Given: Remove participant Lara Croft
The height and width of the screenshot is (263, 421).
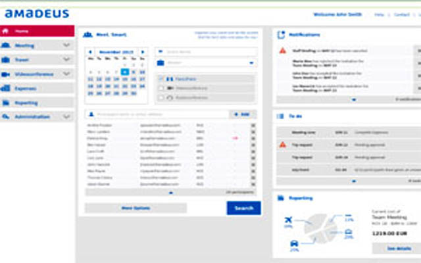Looking at the screenshot, I should point(253,151).
